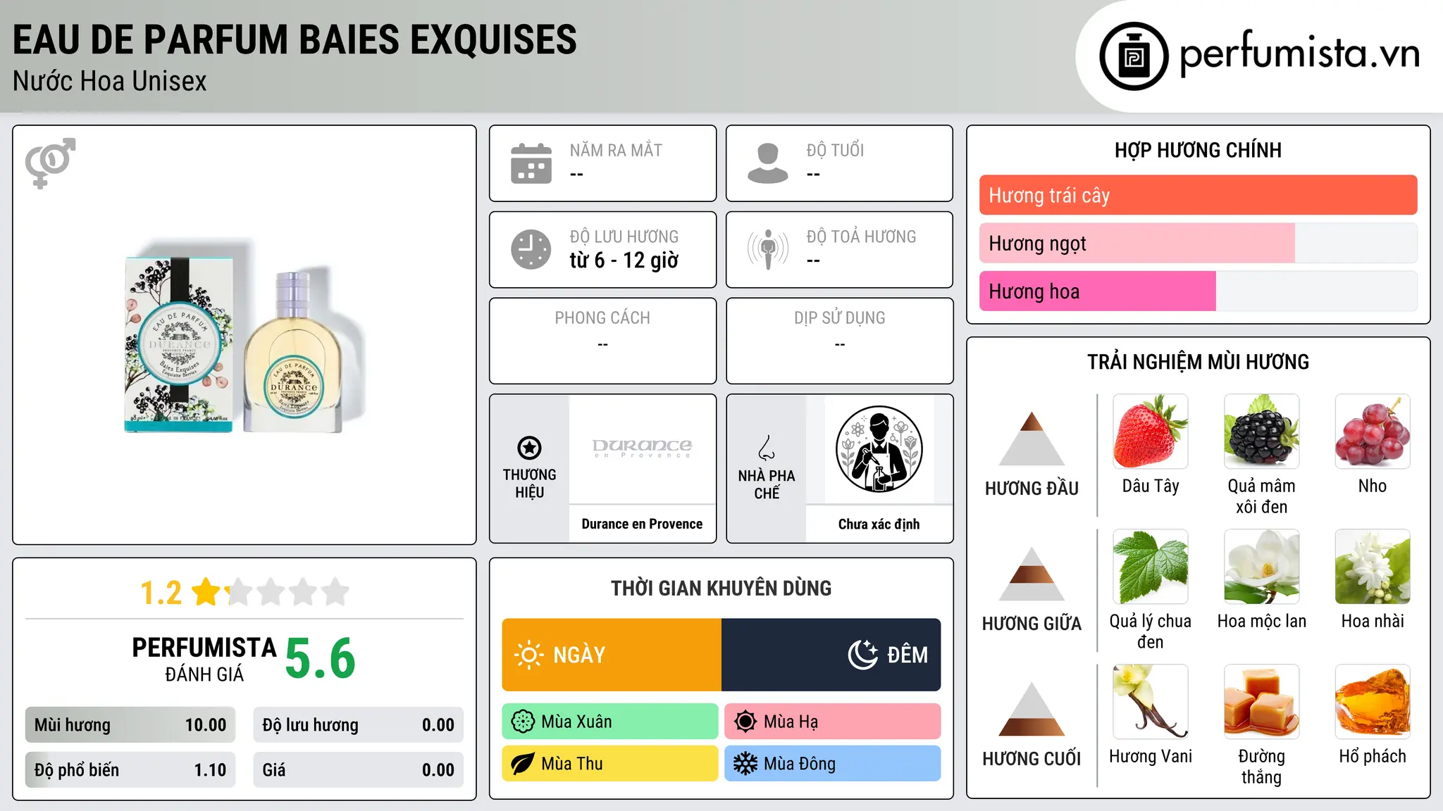
Task: Select the Mùa Đông season chip
Action: (833, 764)
